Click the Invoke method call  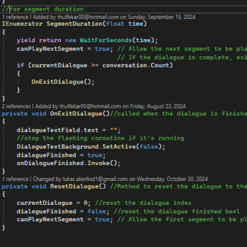click(99, 163)
